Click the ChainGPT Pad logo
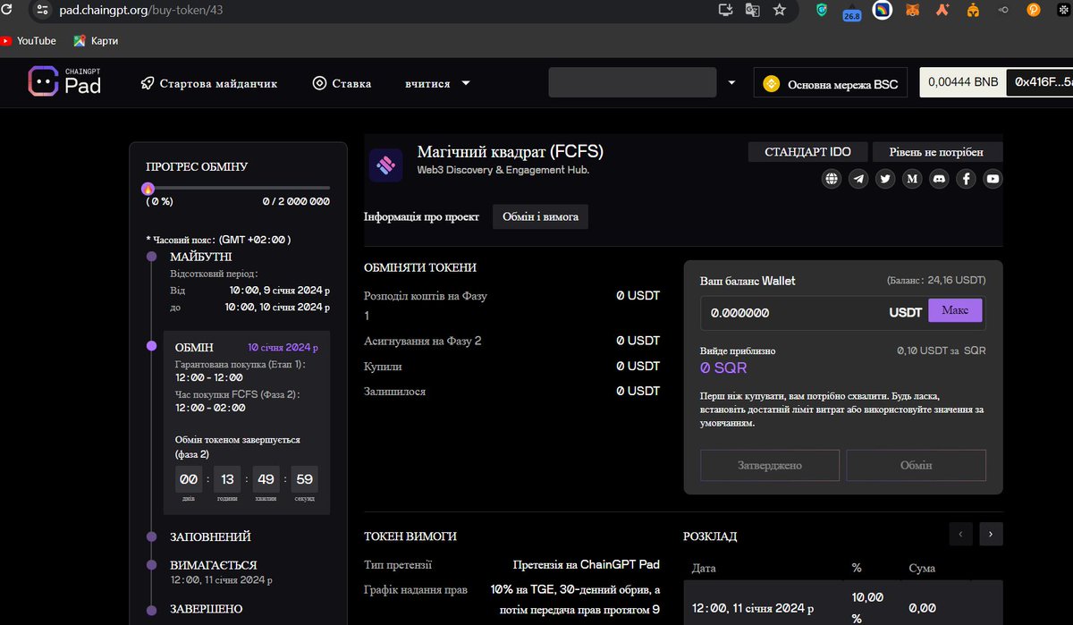 click(x=64, y=81)
